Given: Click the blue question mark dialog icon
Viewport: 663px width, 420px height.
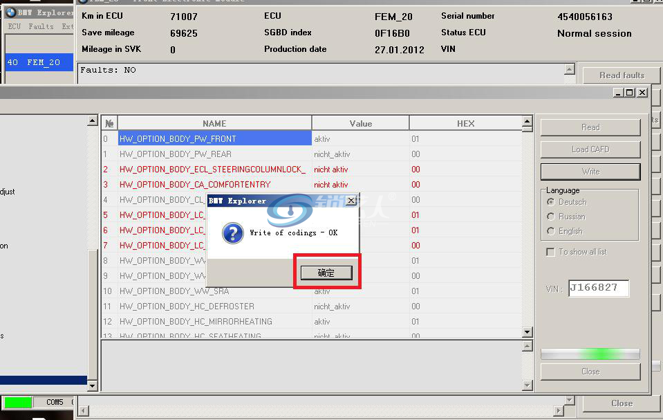Looking at the screenshot, I should click(232, 233).
